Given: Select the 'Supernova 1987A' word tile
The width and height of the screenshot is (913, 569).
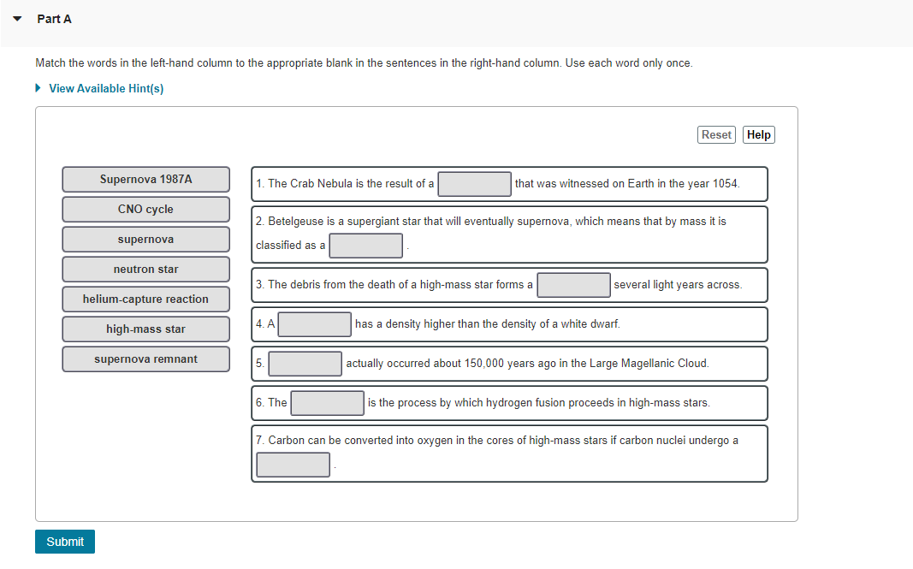Looking at the screenshot, I should (145, 179).
